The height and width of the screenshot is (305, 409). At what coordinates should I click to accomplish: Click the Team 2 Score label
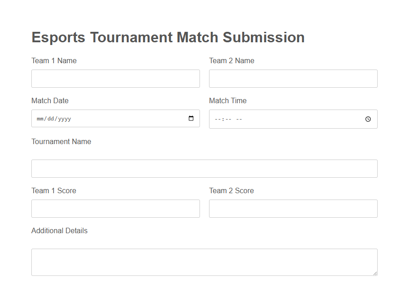(231, 190)
